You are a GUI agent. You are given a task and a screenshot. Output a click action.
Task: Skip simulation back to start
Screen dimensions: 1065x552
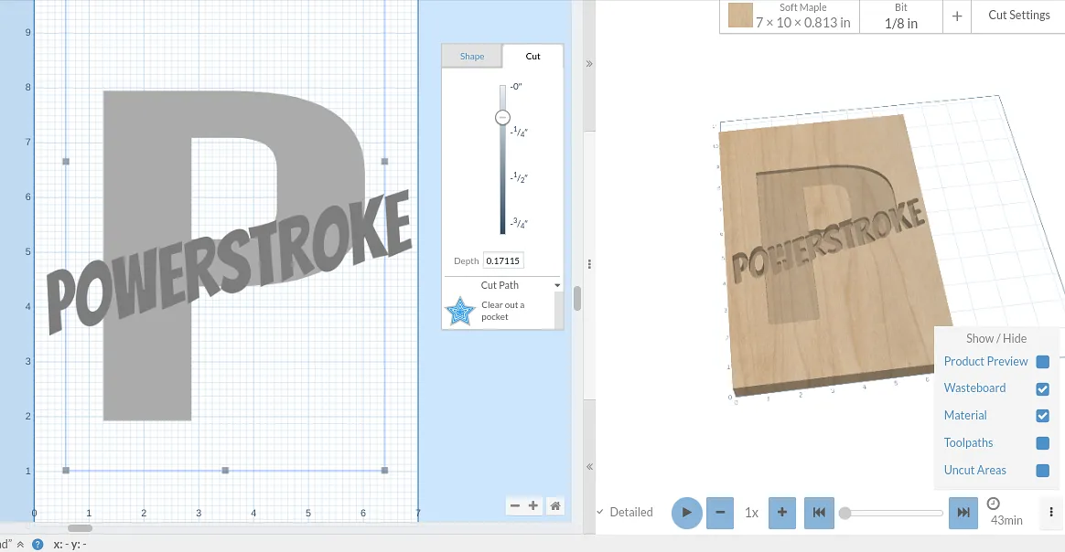click(819, 513)
